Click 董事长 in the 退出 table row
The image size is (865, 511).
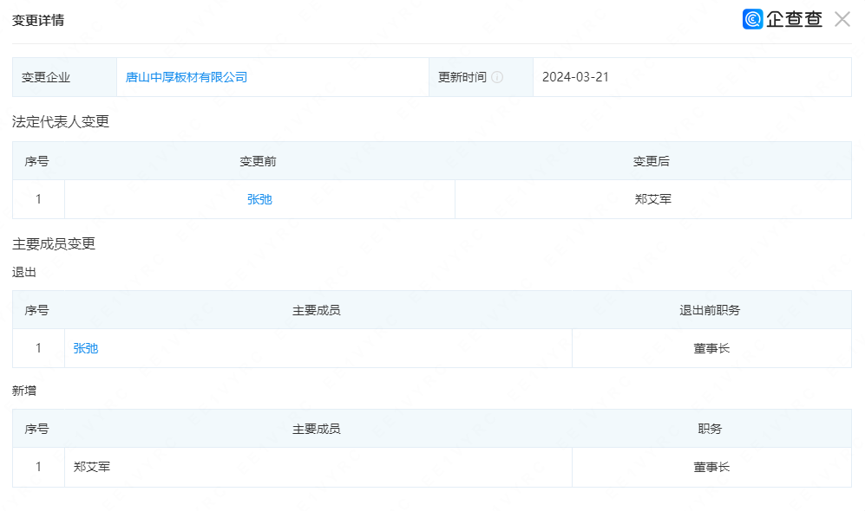711,348
